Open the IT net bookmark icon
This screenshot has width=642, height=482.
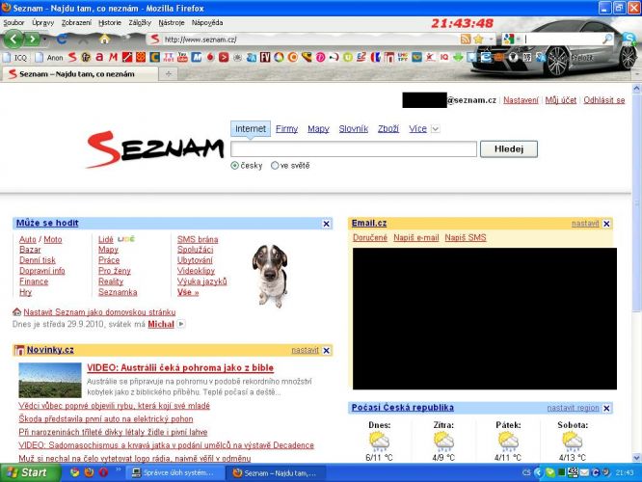tap(169, 57)
